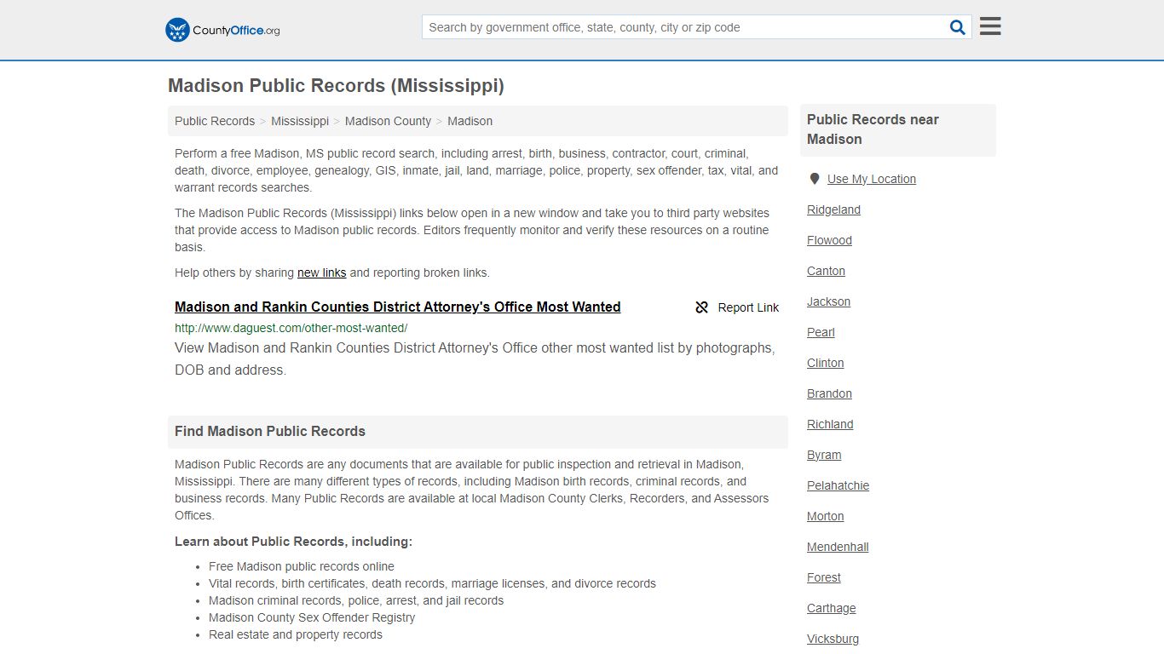Click the Vital records, birth certificates list item
Screen dimensions: 1164x654
tap(432, 583)
